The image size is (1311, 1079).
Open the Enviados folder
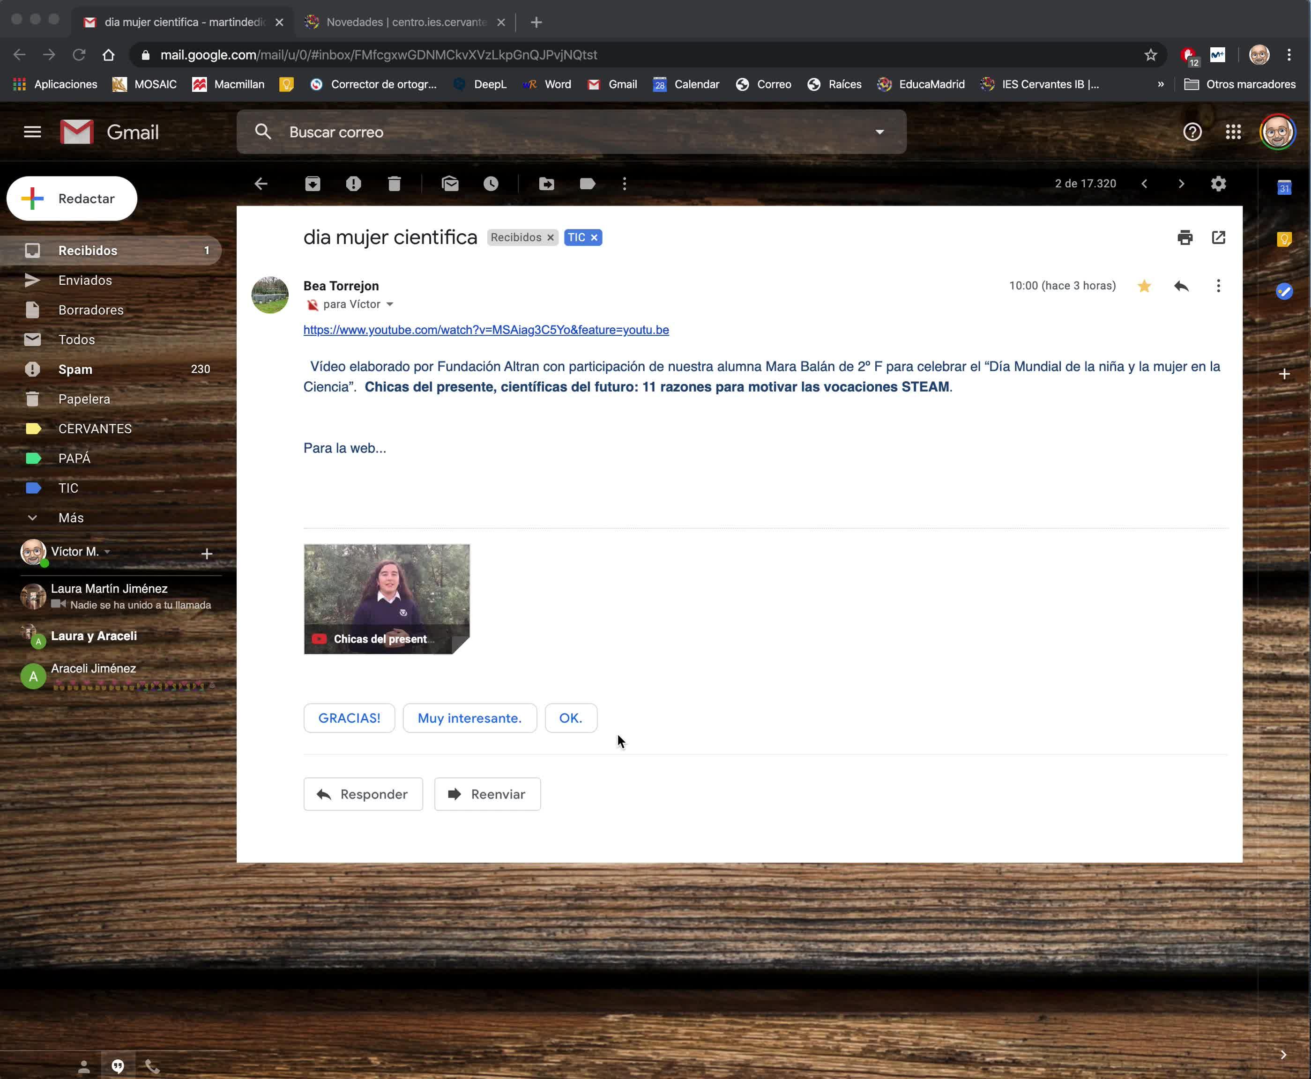point(85,281)
